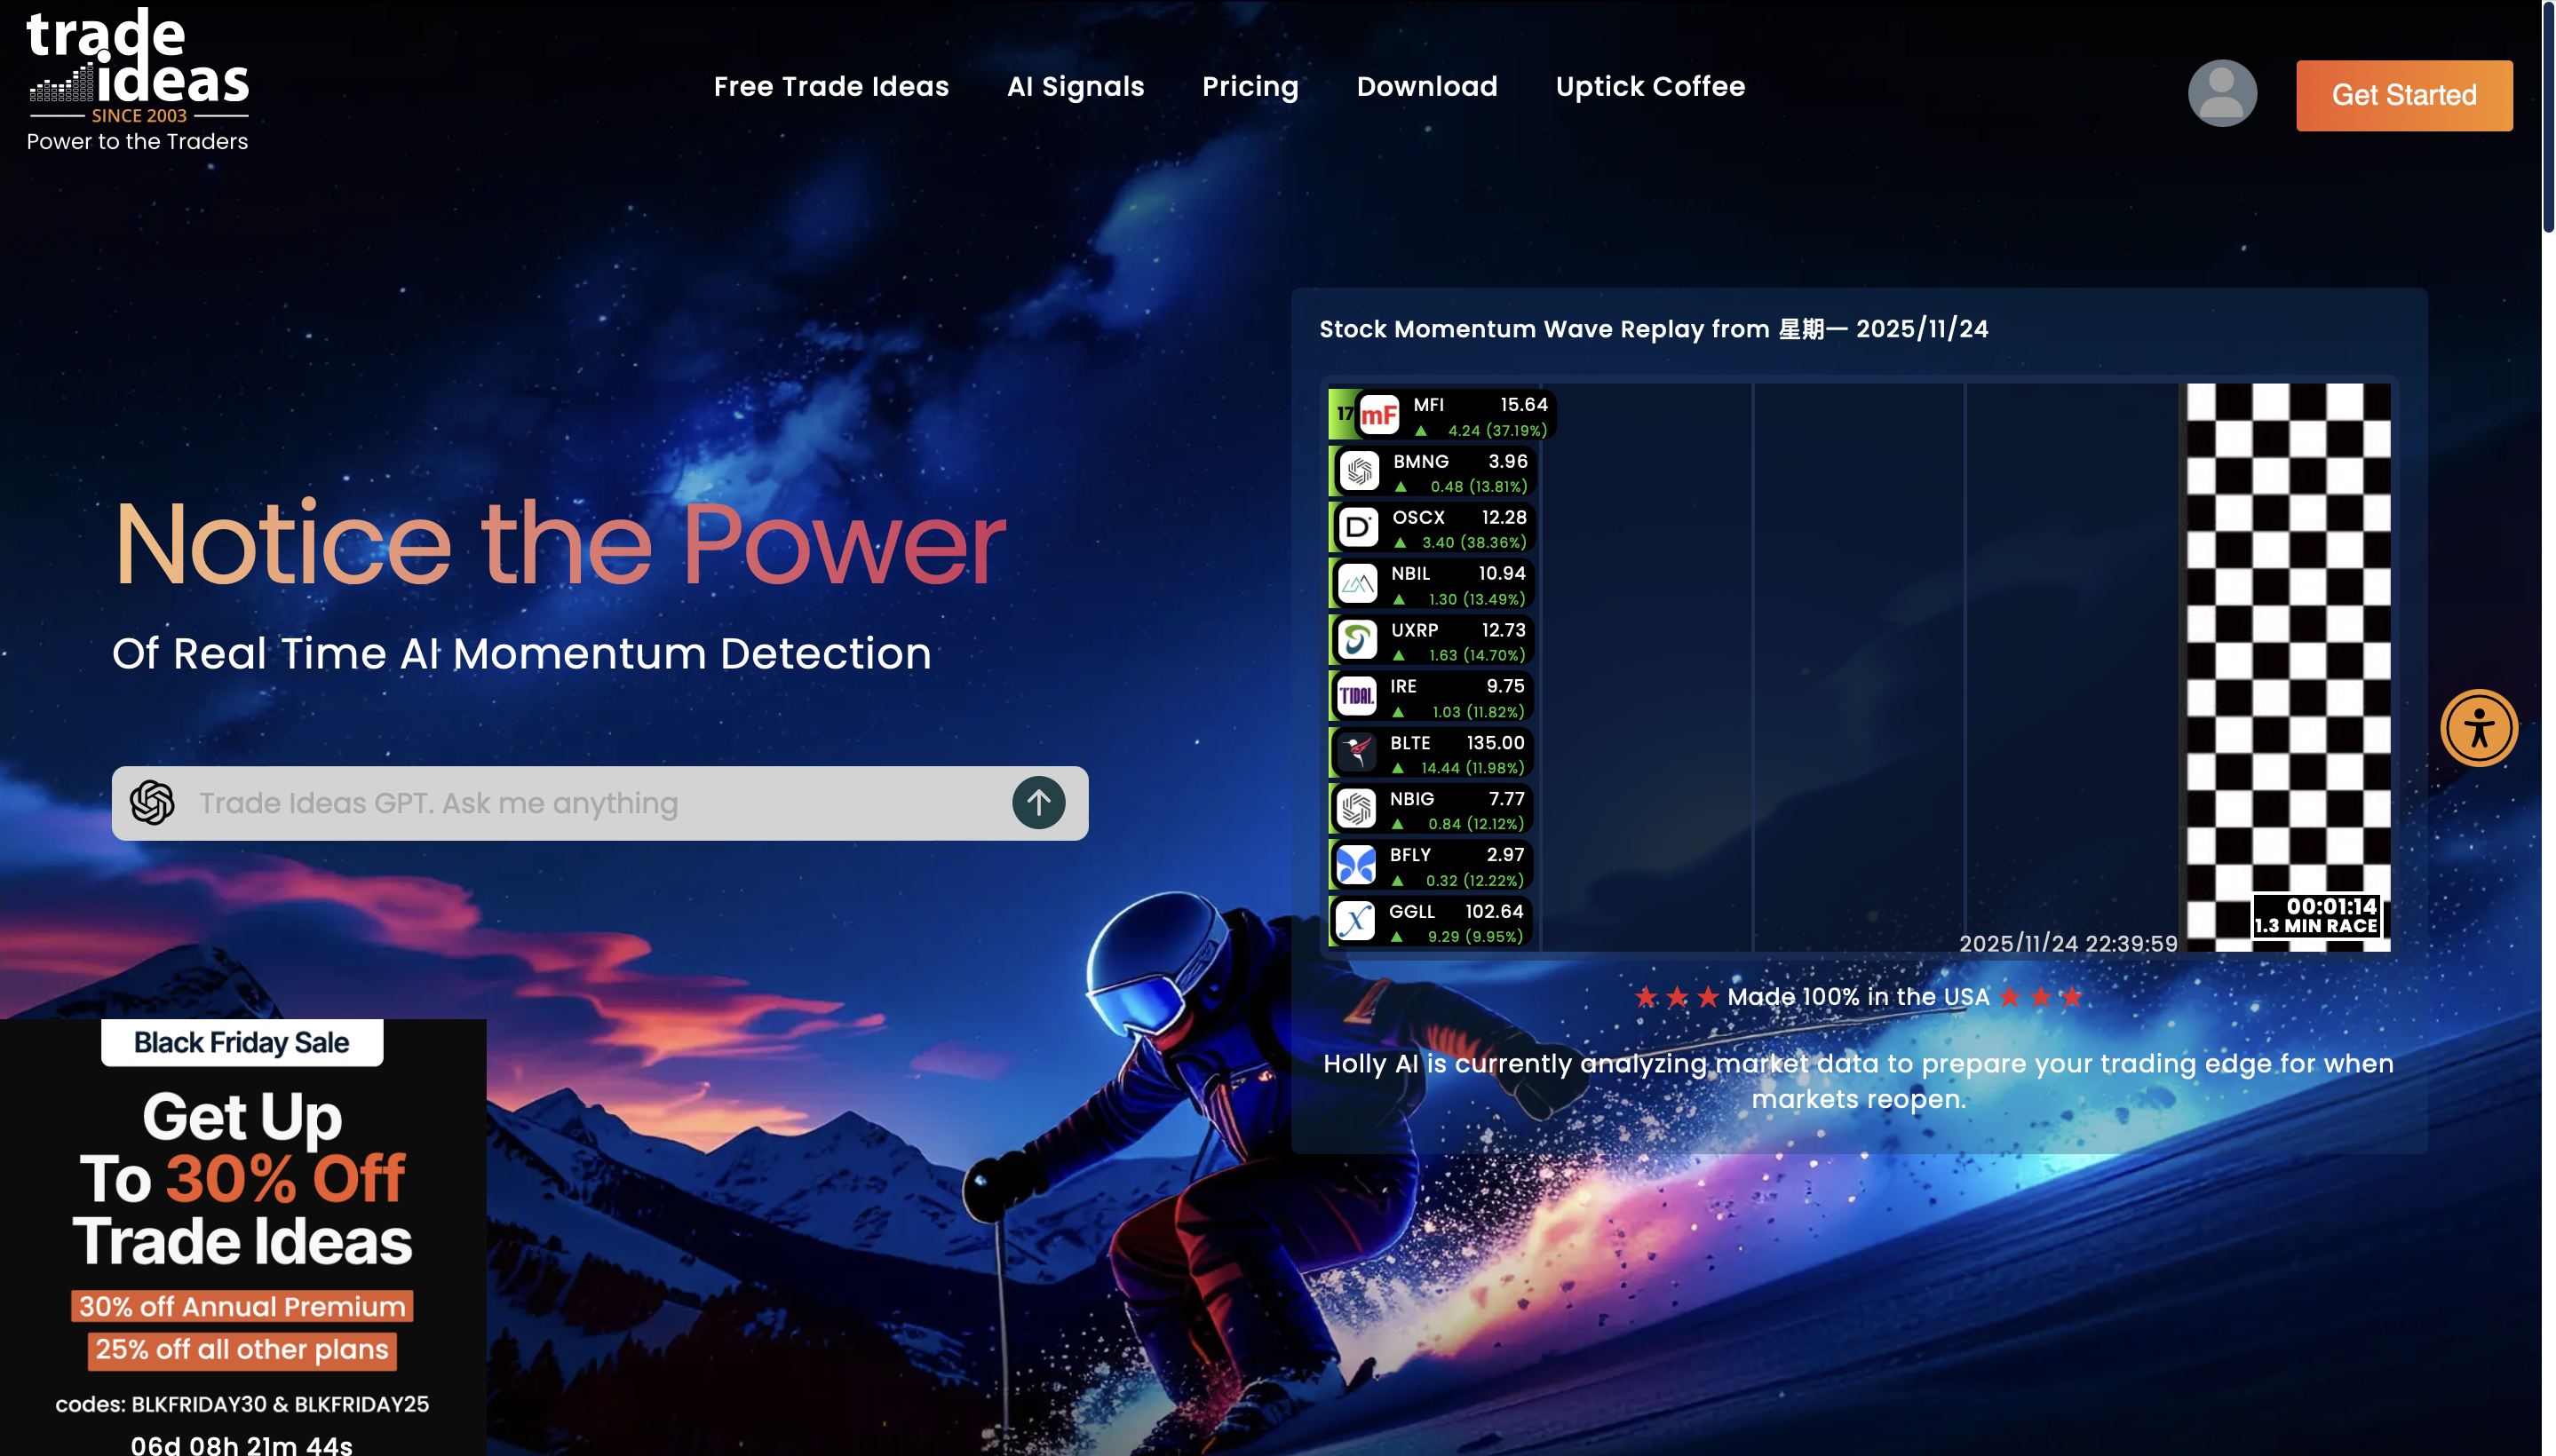Open the Uptick Coffee link
2556x1456 pixels.
1648,87
